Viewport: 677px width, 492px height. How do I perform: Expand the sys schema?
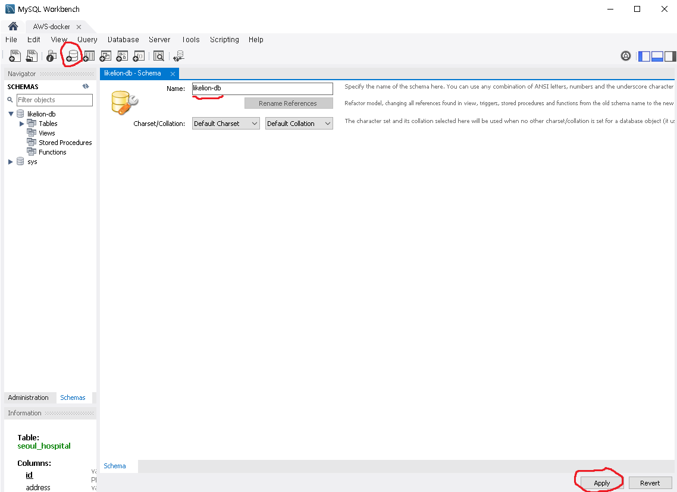[x=11, y=162]
